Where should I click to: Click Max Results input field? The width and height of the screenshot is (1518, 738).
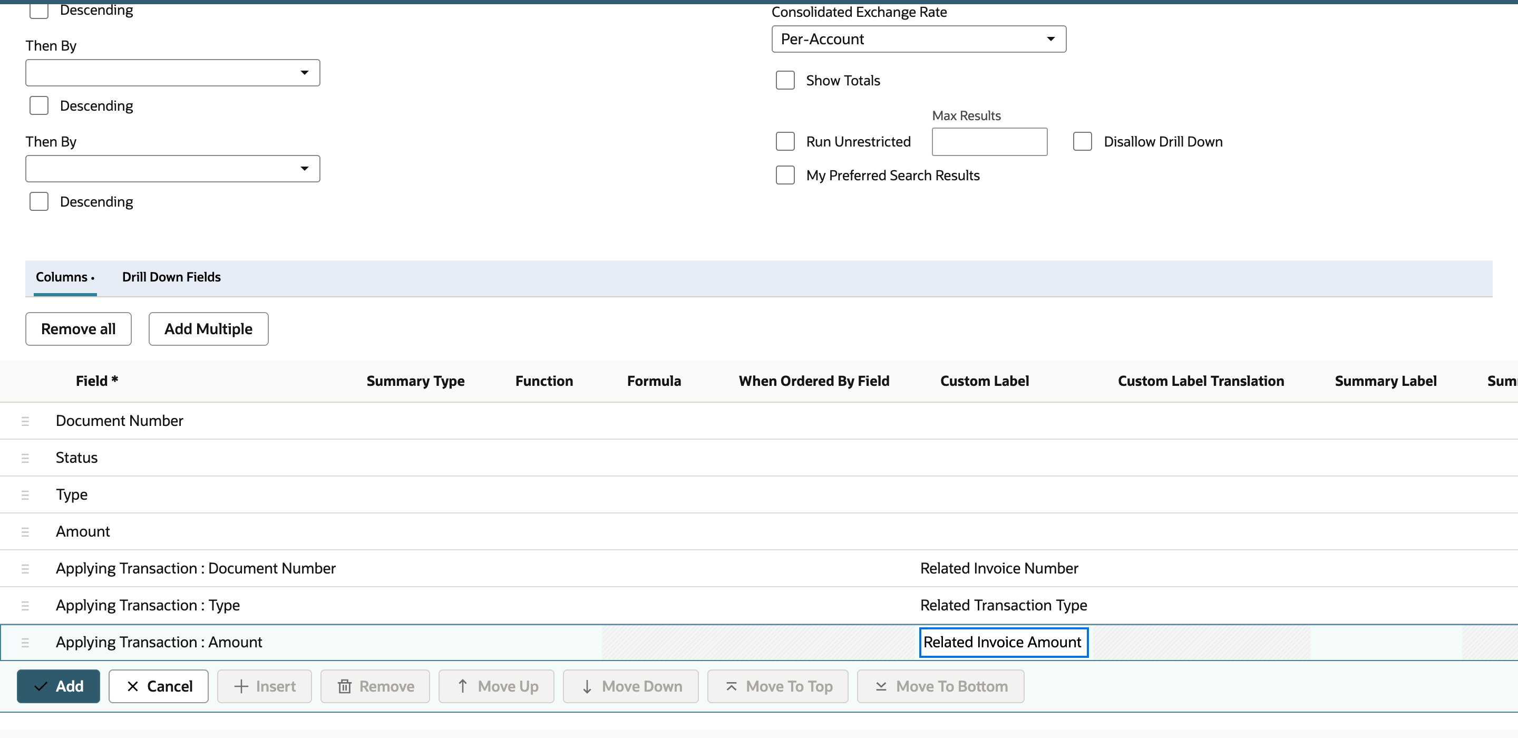pyautogui.click(x=989, y=141)
